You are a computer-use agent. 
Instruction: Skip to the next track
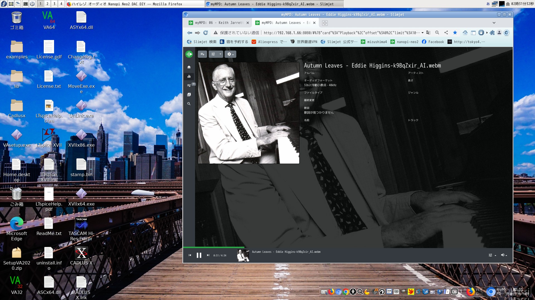point(208,255)
